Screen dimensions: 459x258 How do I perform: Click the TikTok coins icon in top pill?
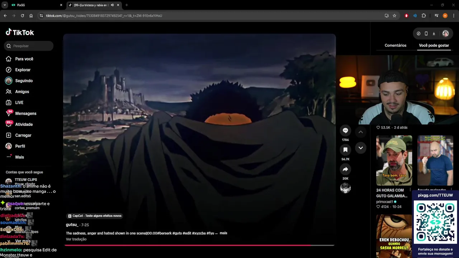(x=418, y=33)
